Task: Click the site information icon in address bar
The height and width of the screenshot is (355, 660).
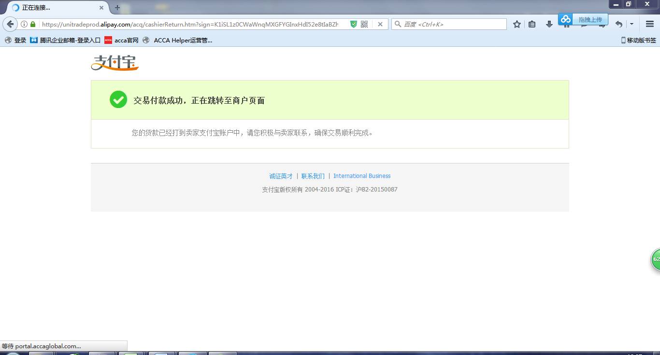Action: 24,24
